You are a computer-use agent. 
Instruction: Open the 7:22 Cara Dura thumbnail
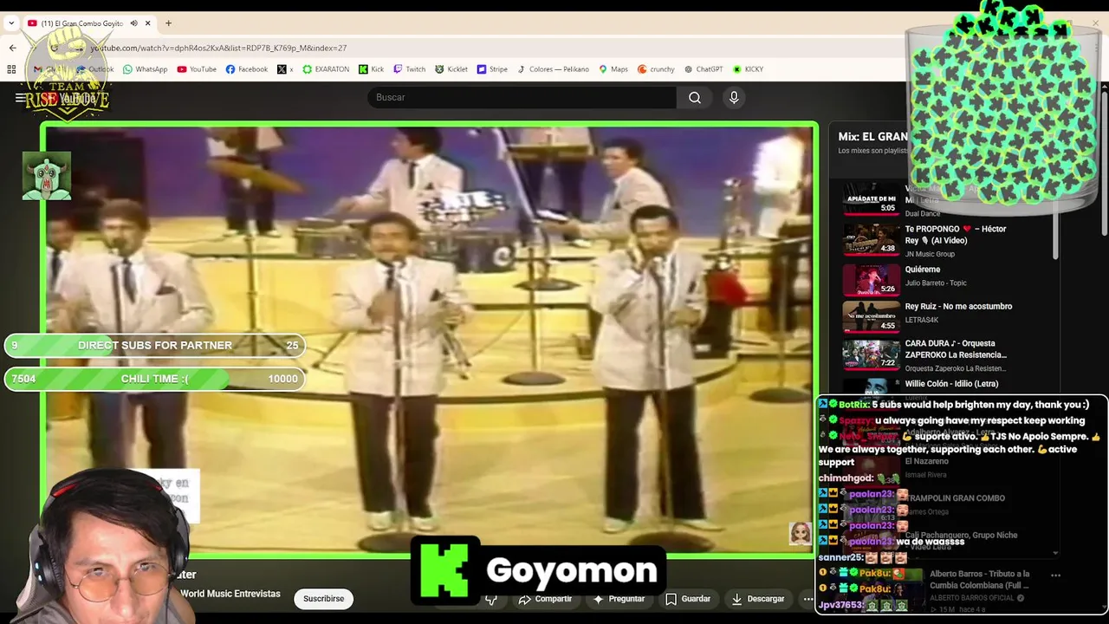tap(872, 354)
